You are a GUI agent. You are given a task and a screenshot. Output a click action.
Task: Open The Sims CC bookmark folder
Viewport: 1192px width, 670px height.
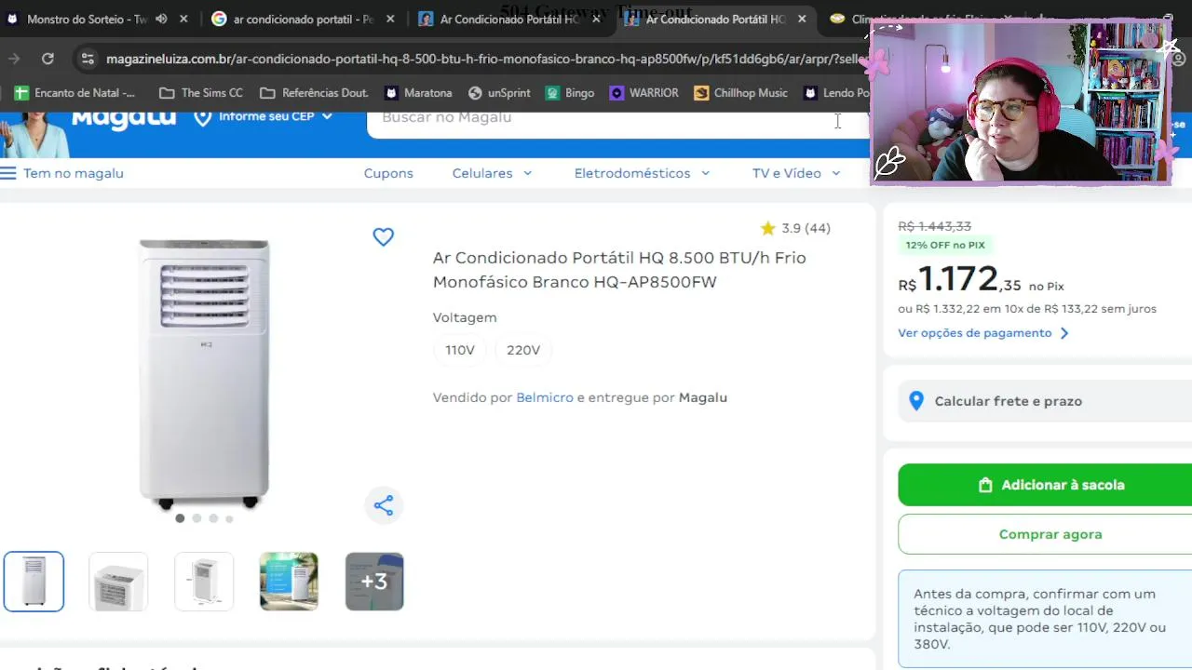click(201, 93)
